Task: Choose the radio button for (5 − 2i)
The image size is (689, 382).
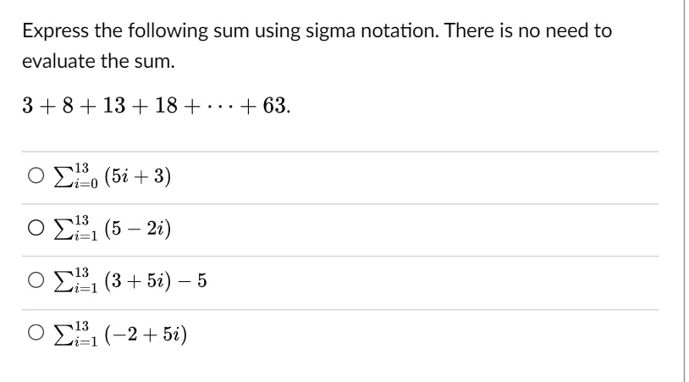Action: [x=36, y=228]
